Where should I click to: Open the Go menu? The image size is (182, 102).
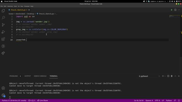pyautogui.click(x=19, y=6)
